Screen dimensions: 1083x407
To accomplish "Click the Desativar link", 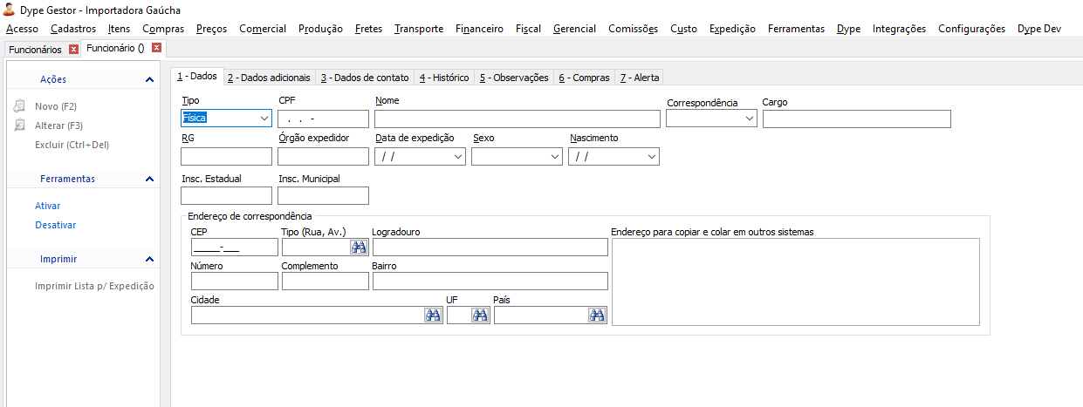I will (55, 225).
